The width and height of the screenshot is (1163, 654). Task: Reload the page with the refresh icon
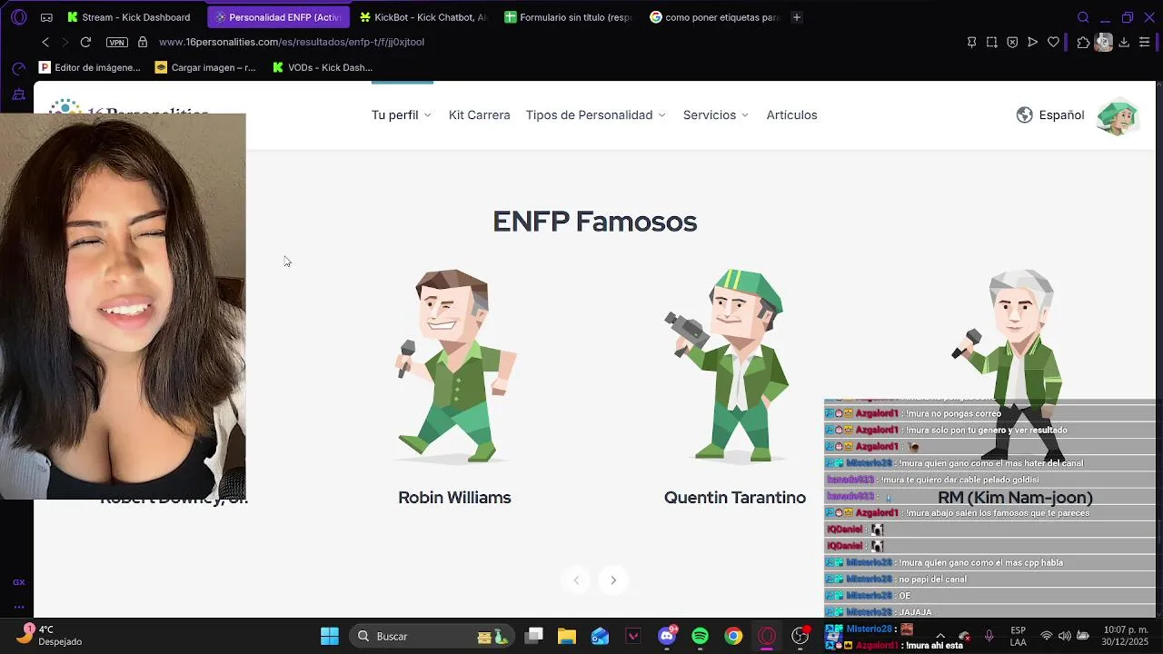pyautogui.click(x=85, y=42)
